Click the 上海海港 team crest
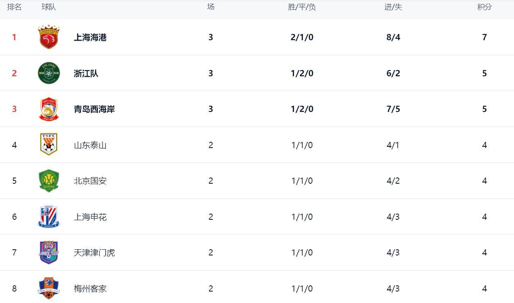514x303 pixels. (49, 37)
